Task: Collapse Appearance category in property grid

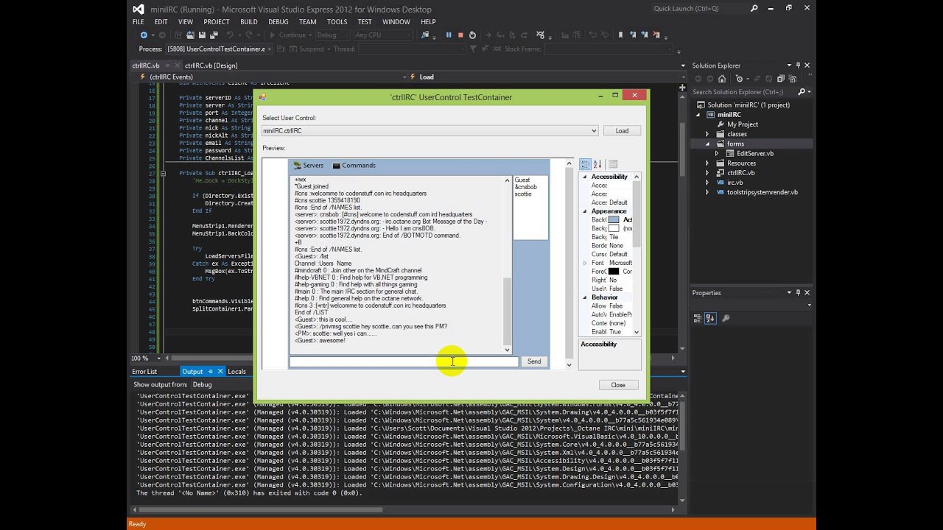Action: click(585, 211)
